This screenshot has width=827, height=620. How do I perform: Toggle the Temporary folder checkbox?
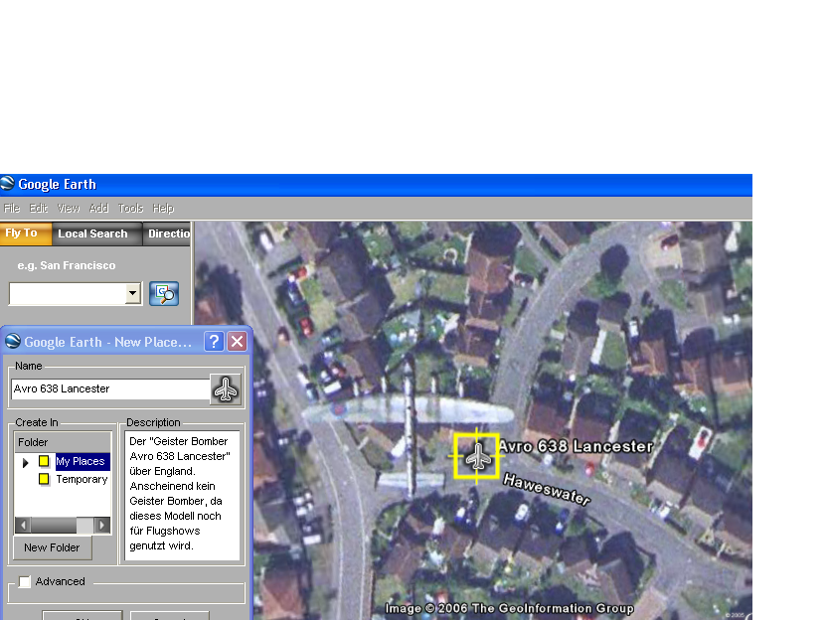click(x=44, y=479)
